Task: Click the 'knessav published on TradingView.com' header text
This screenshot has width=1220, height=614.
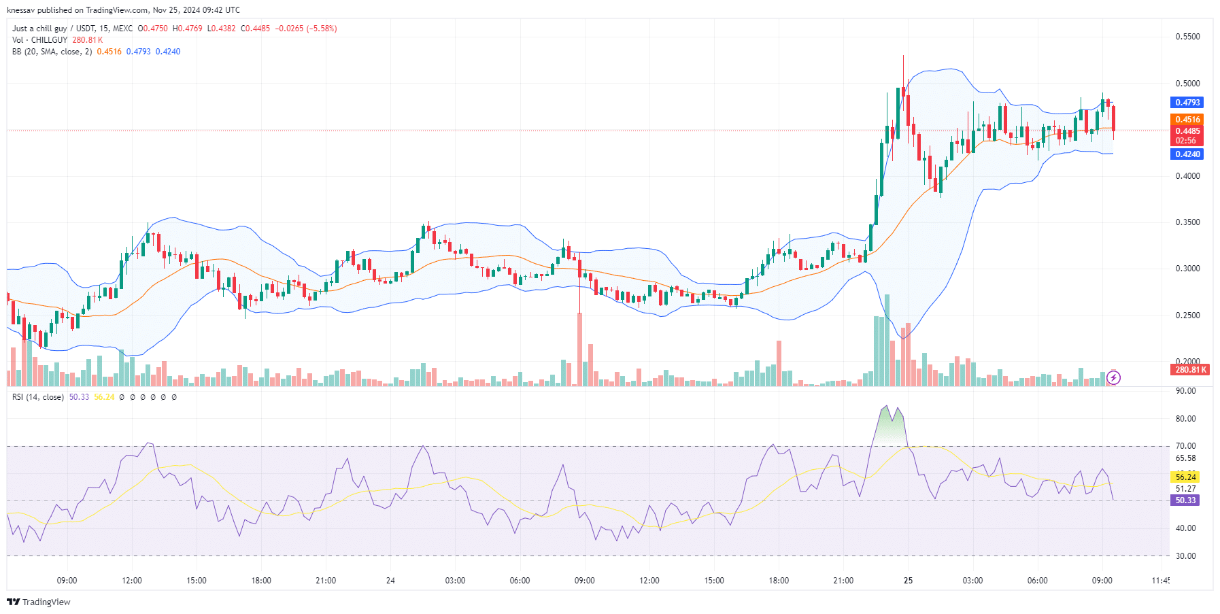Action: [x=78, y=10]
